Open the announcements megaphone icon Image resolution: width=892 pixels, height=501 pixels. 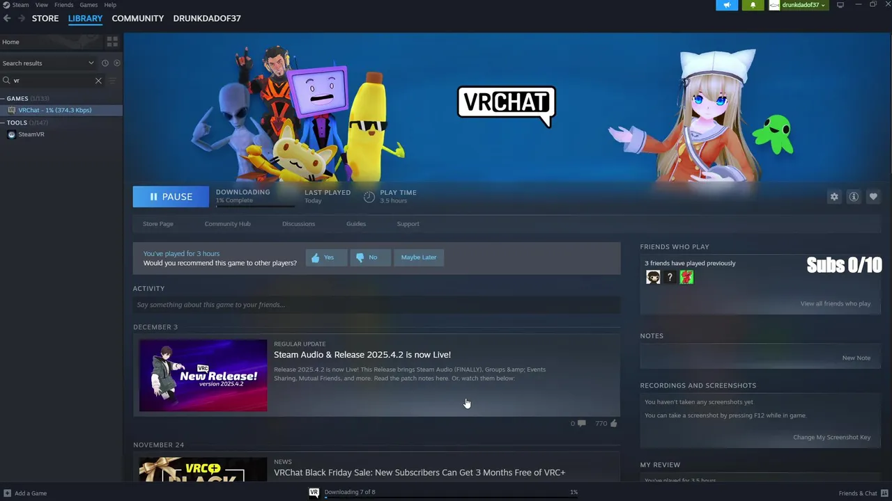[727, 5]
